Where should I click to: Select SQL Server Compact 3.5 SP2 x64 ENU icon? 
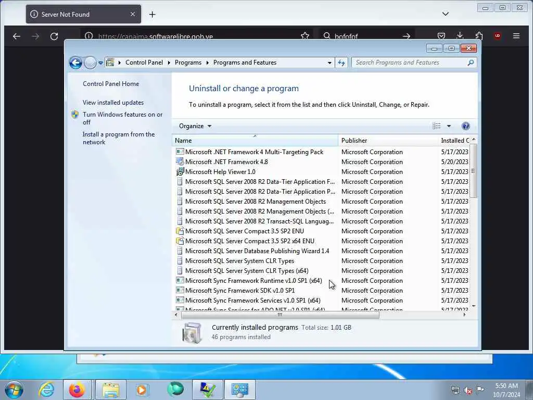(x=180, y=241)
